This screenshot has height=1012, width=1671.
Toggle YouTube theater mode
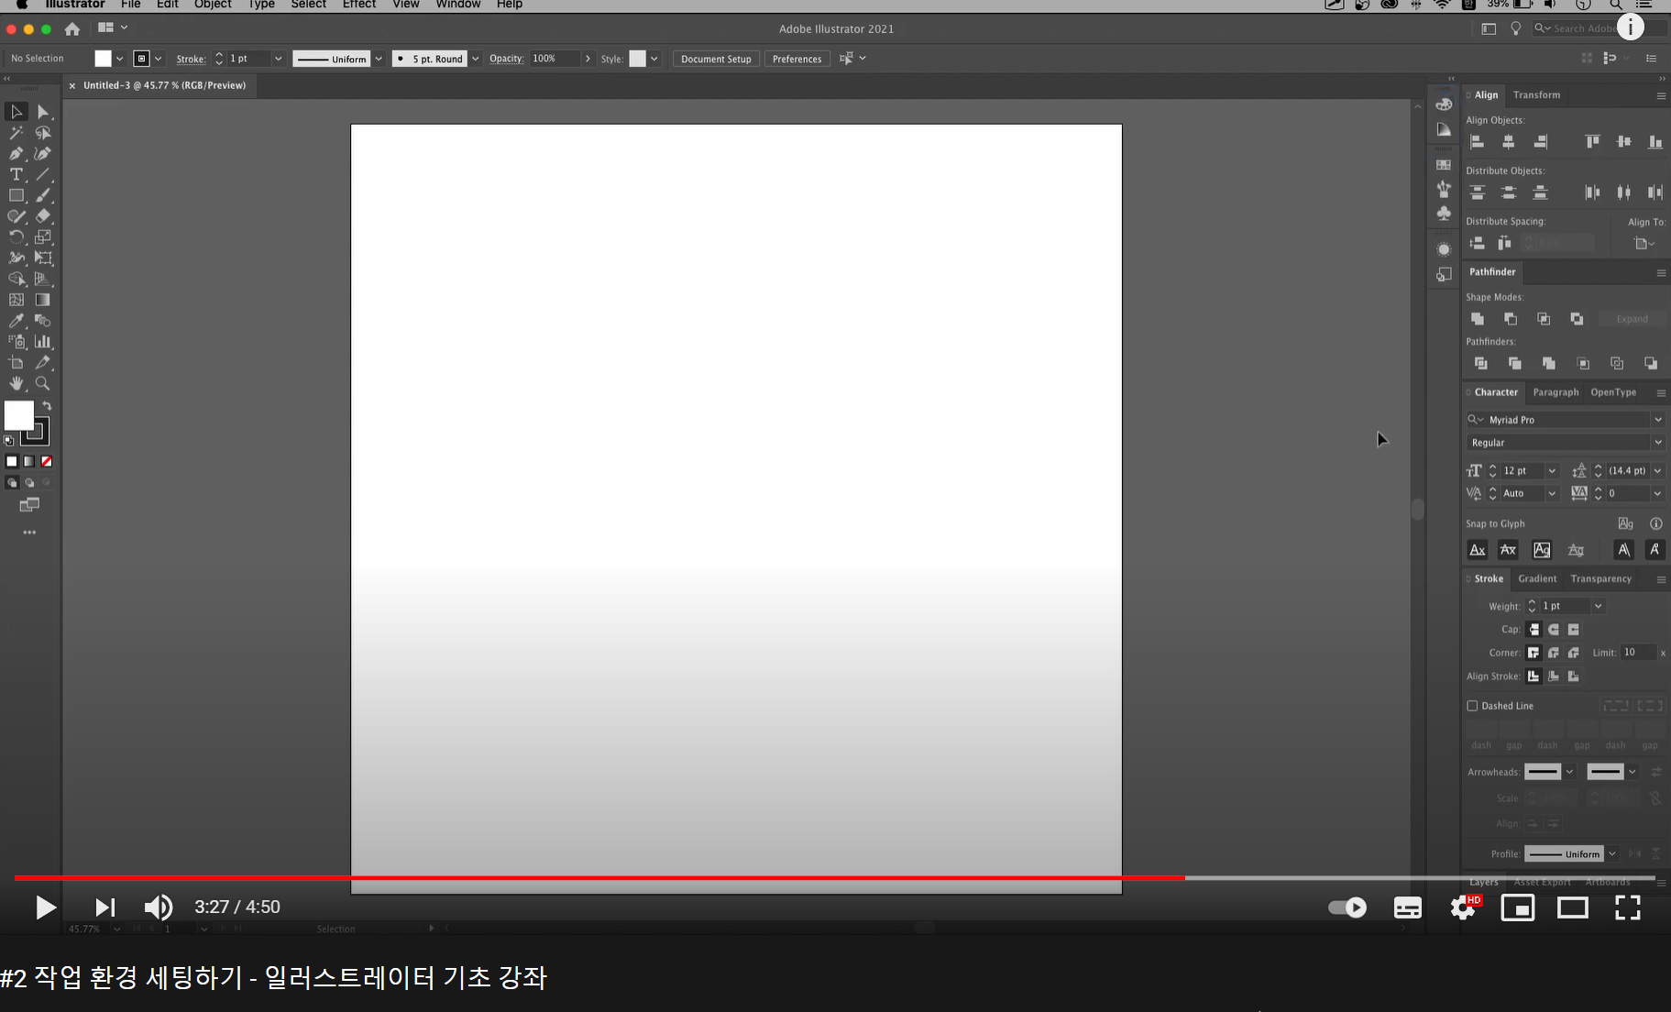click(1573, 907)
